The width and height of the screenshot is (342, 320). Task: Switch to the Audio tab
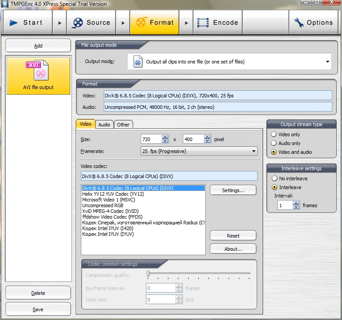pyautogui.click(x=104, y=125)
